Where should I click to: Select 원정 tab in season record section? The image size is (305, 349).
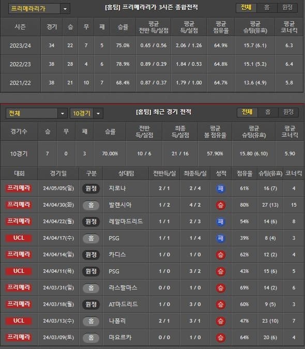[287, 8]
